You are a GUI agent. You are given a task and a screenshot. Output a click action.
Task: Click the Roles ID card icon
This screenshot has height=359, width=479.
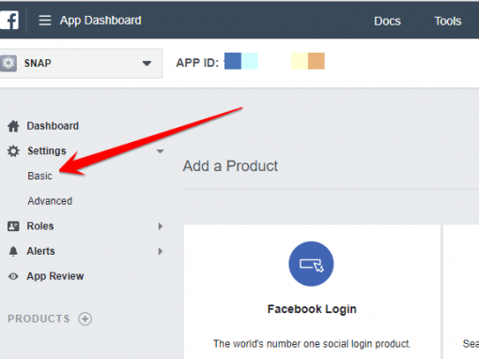coord(13,226)
